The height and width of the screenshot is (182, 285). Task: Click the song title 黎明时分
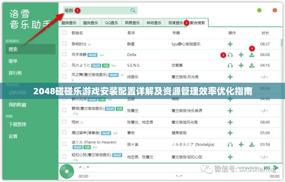click(x=79, y=44)
